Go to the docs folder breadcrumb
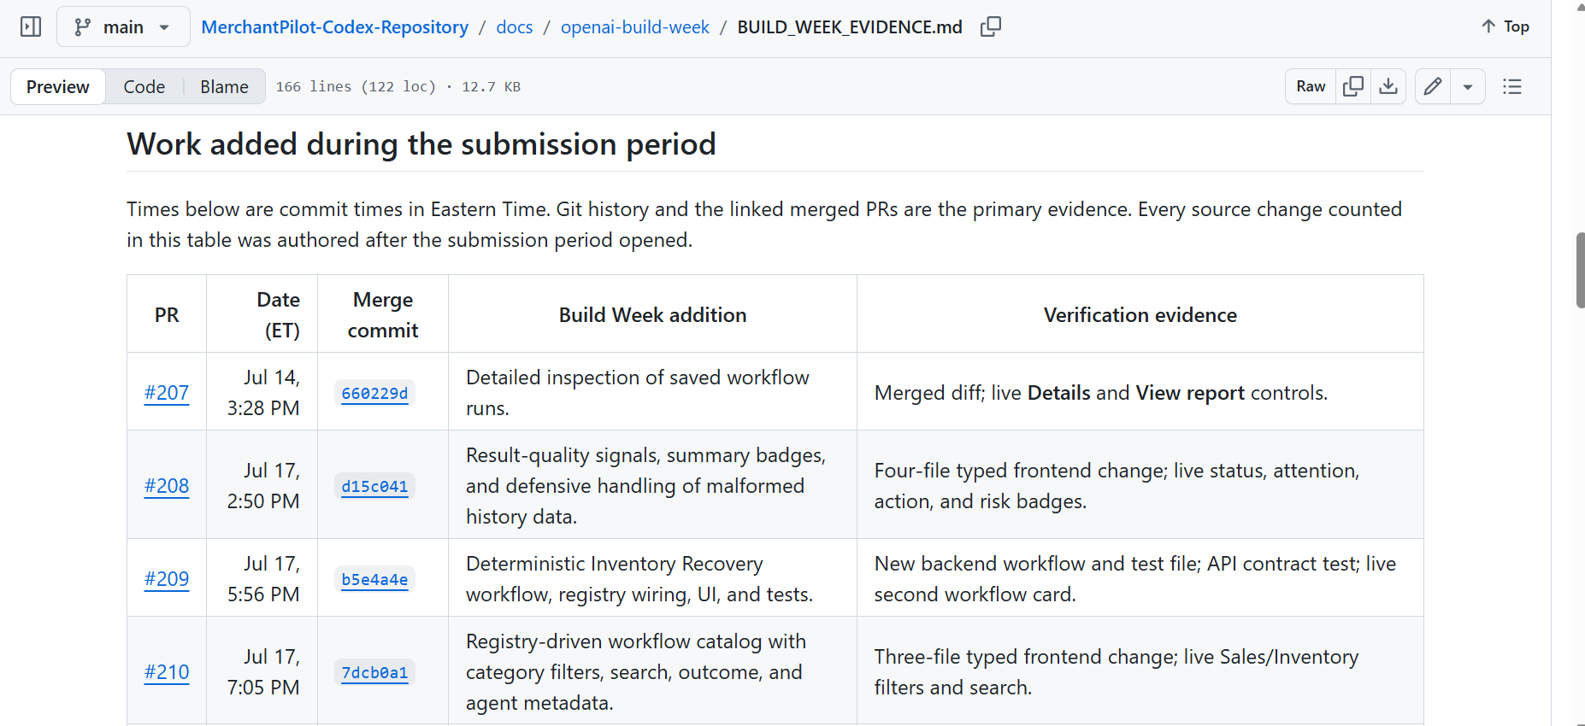 point(515,27)
